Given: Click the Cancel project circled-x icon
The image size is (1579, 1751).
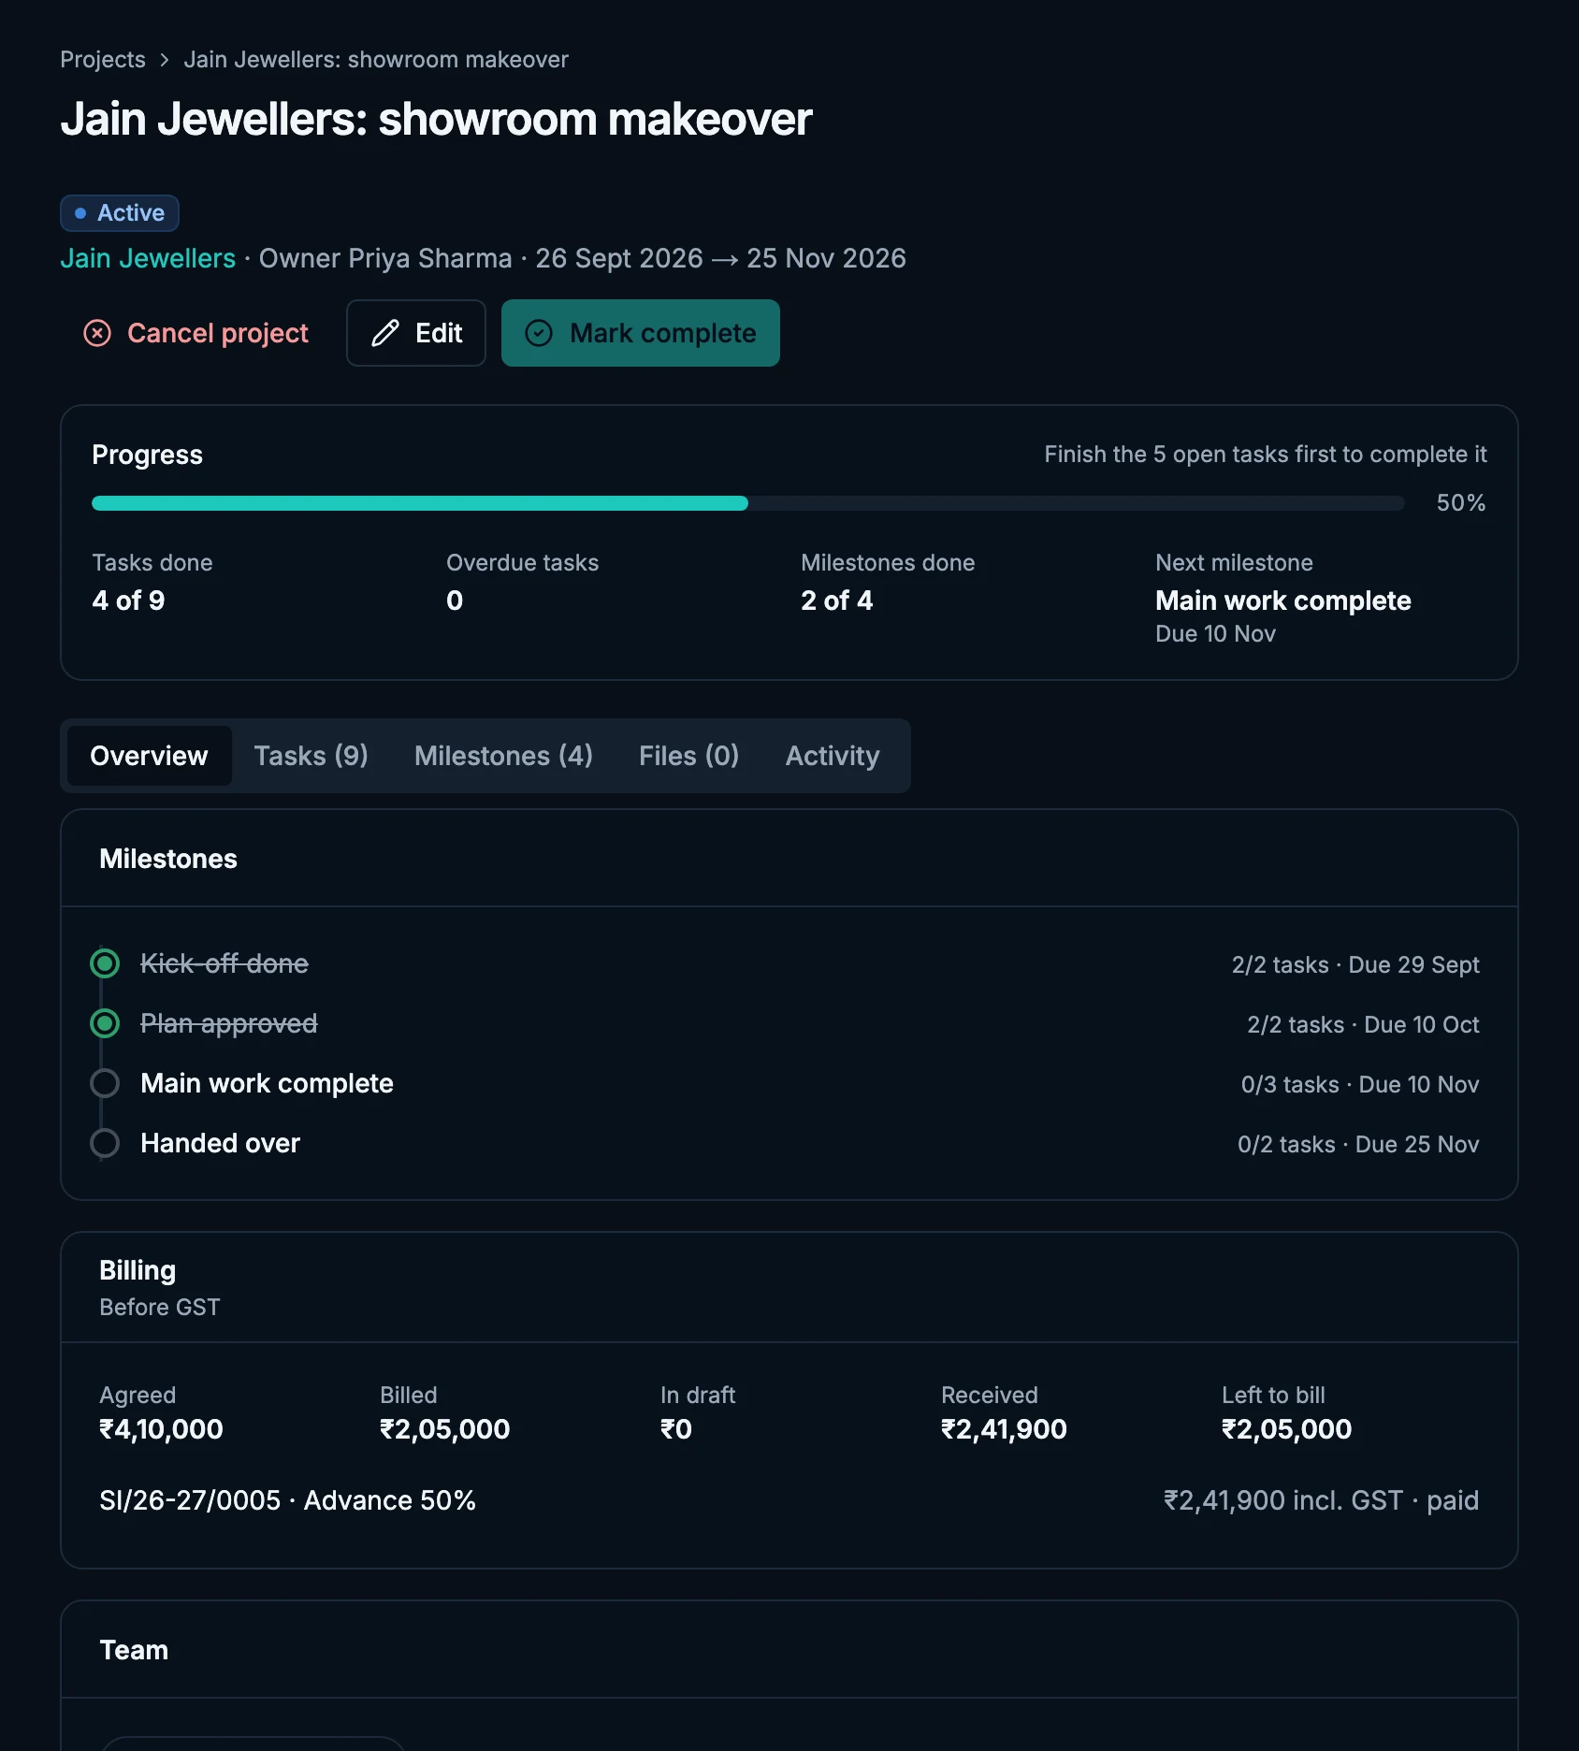Looking at the screenshot, I should click(97, 333).
